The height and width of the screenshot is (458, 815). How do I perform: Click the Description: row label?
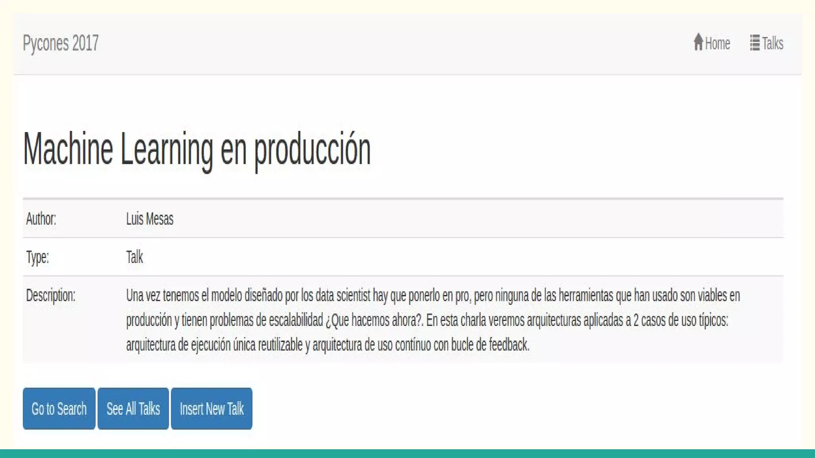pyautogui.click(x=51, y=295)
